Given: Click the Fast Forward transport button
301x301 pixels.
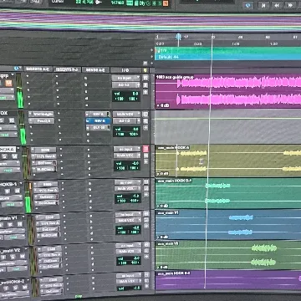Looking at the screenshot, I should pos(290,5).
